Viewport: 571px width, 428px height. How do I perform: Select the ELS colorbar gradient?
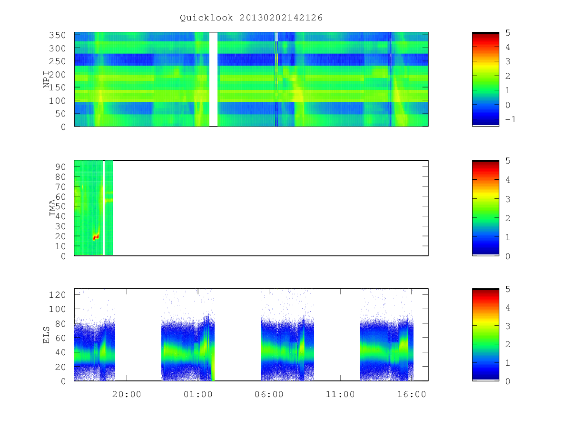[485, 335]
